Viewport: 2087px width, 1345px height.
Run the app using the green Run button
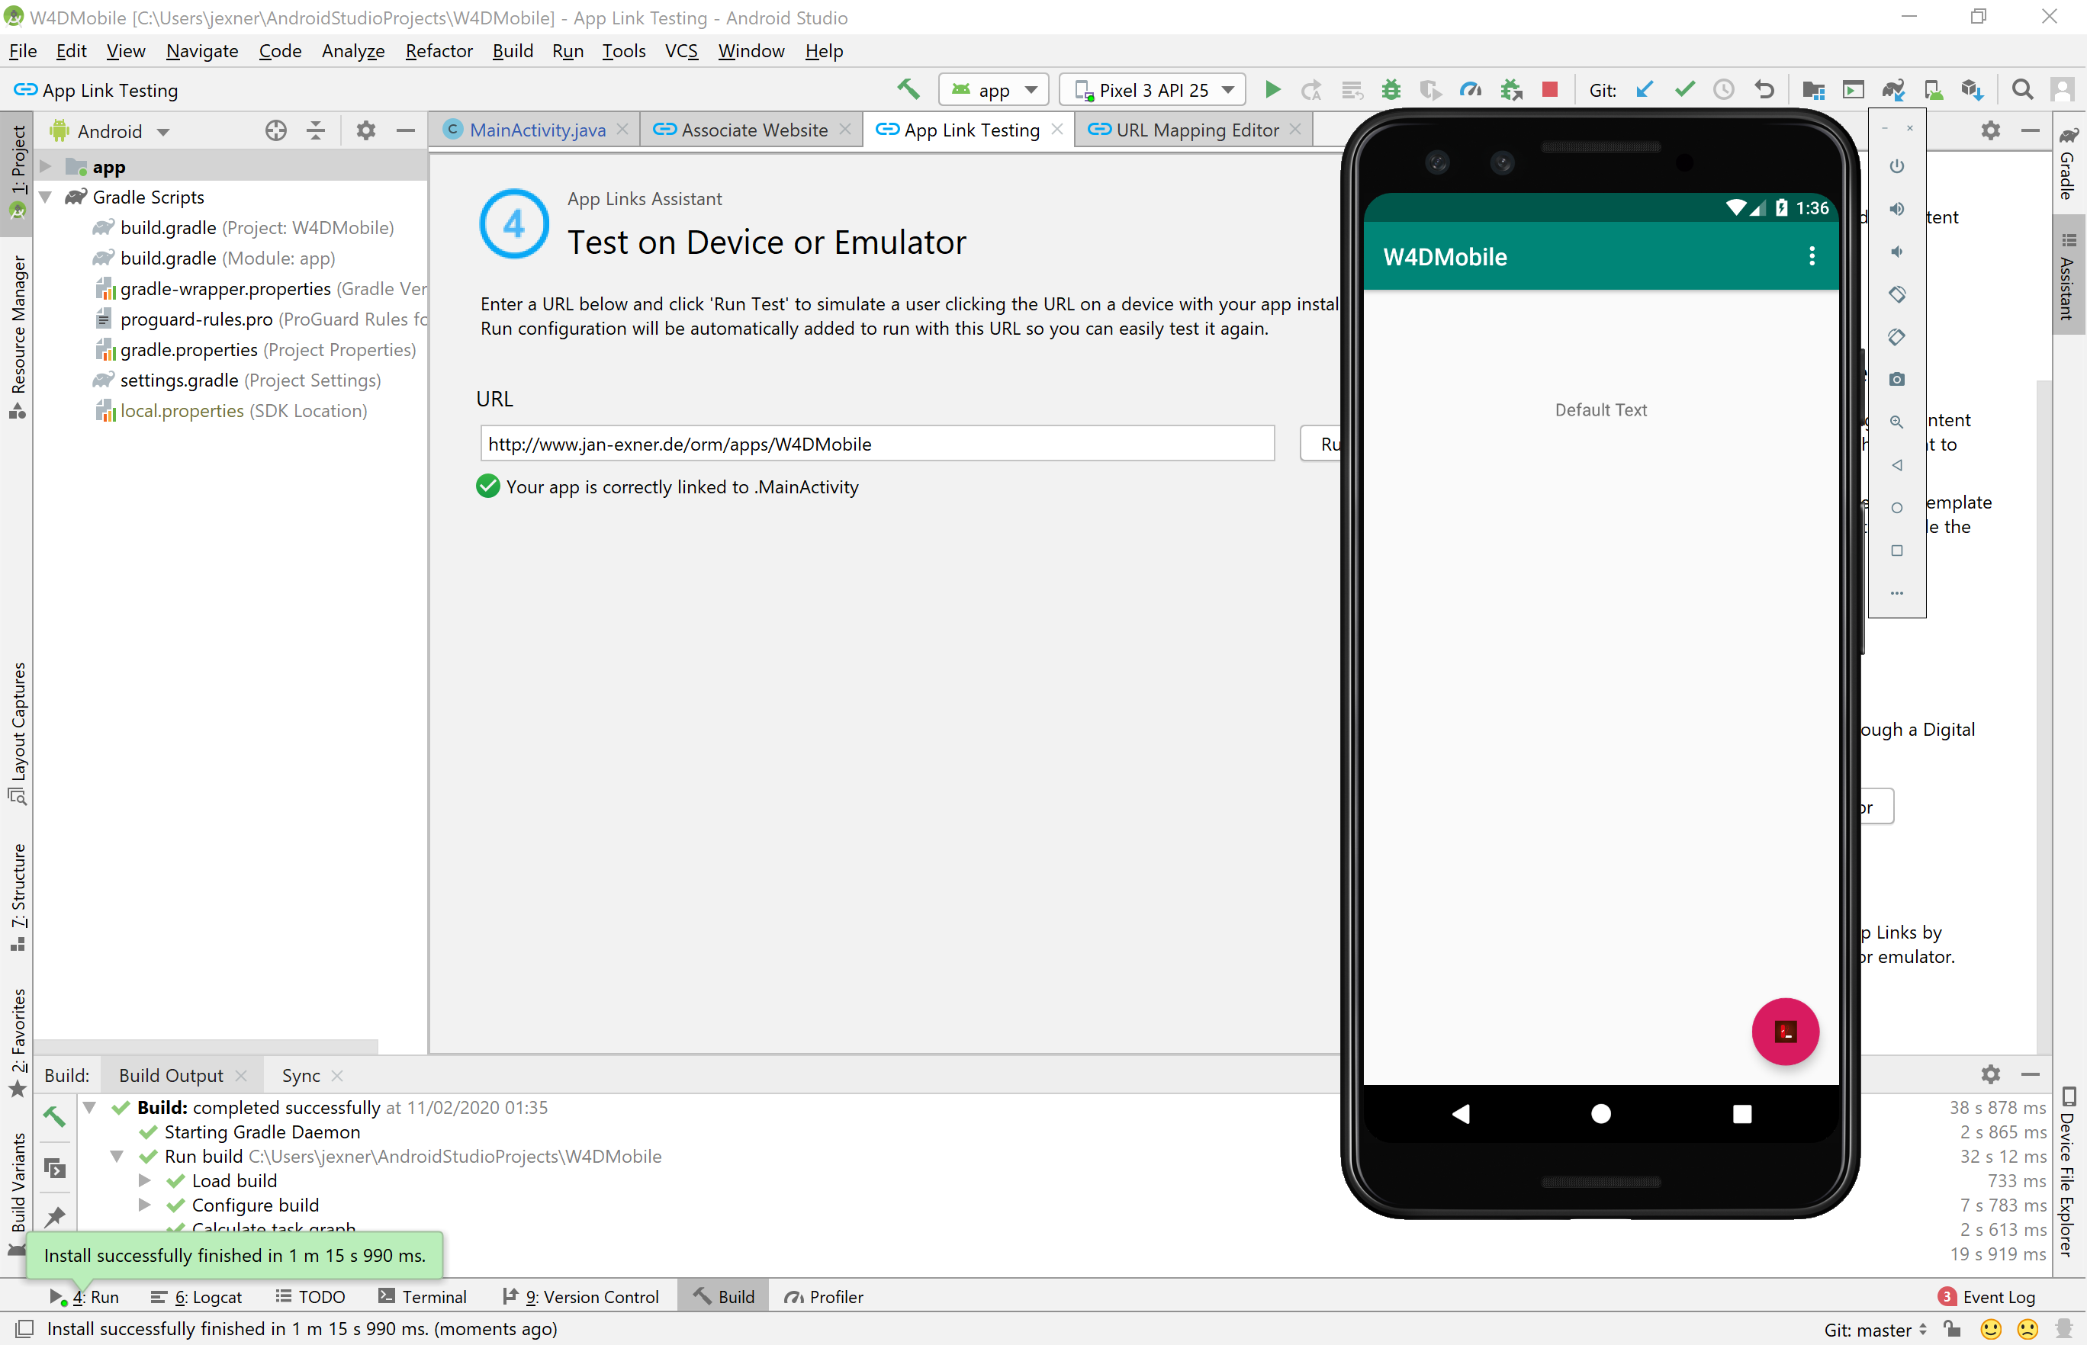click(1272, 89)
